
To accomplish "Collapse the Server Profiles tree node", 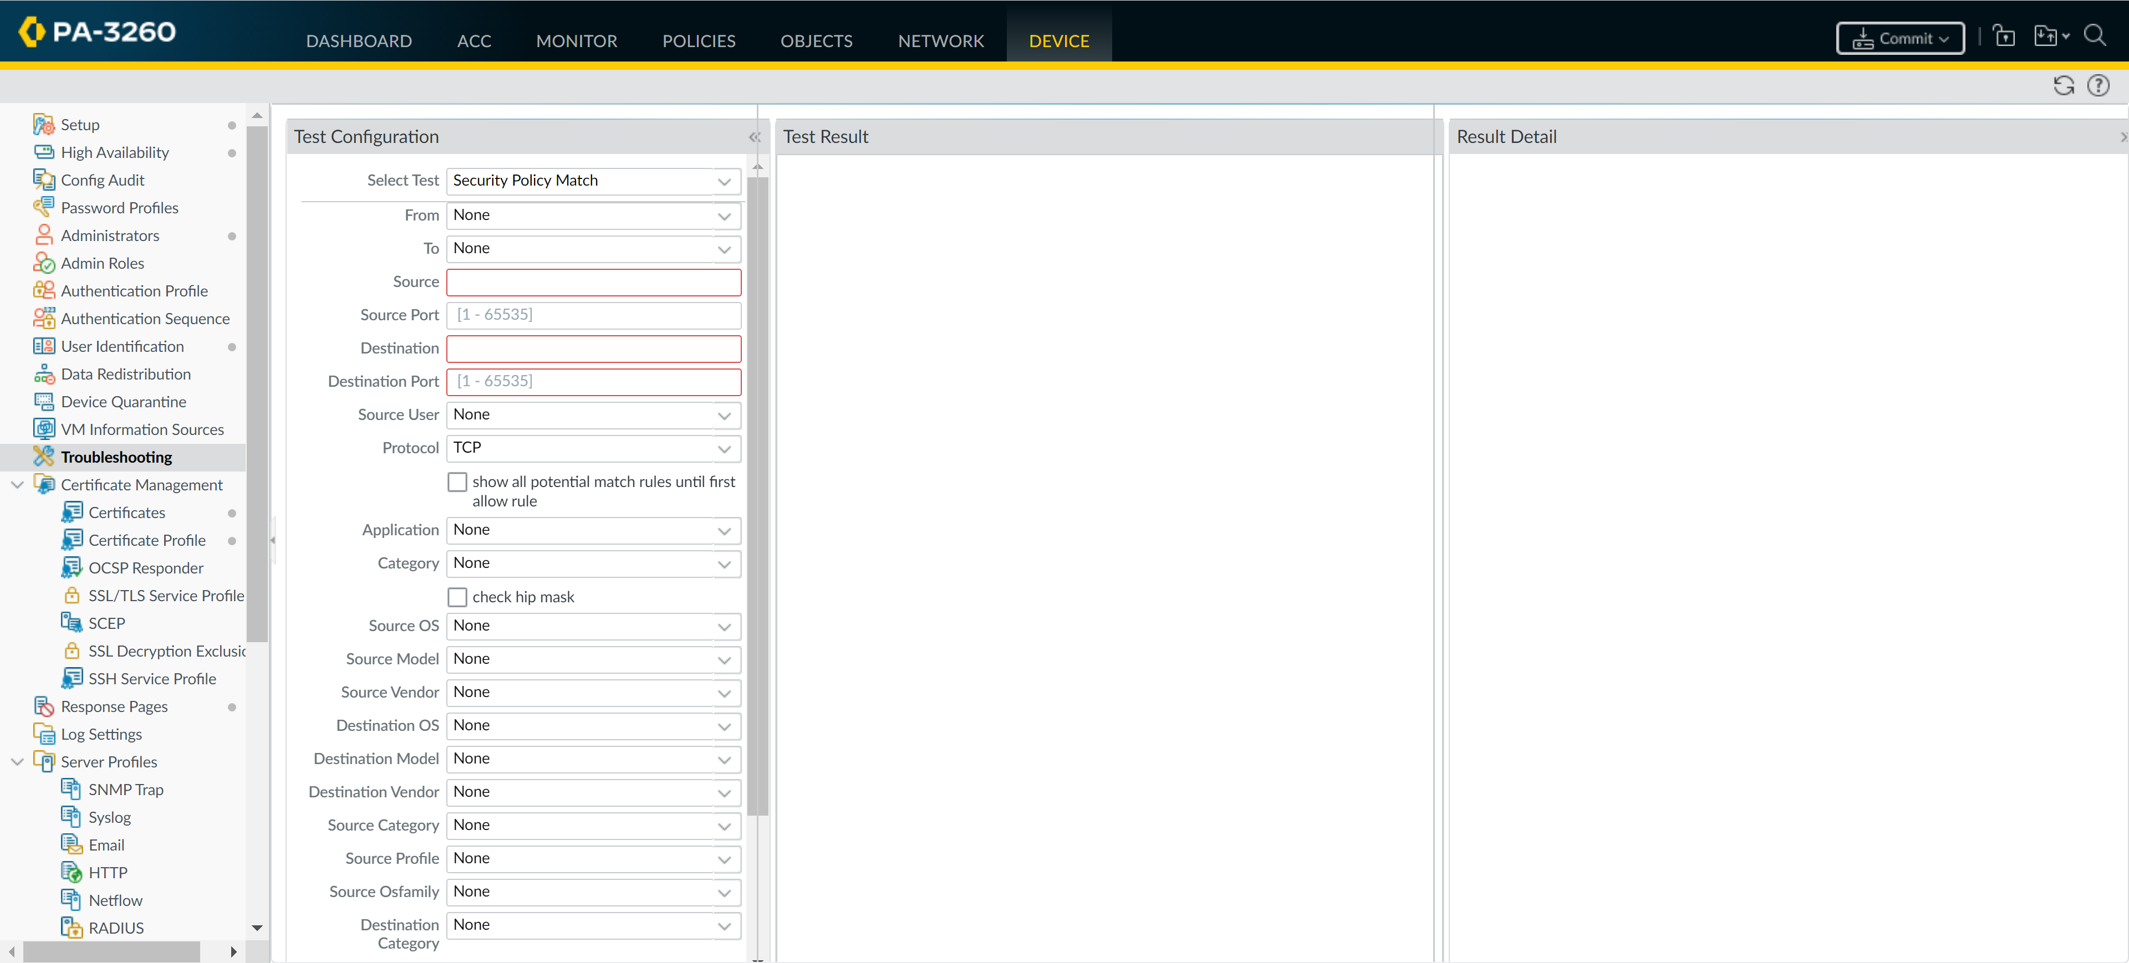I will click(17, 761).
